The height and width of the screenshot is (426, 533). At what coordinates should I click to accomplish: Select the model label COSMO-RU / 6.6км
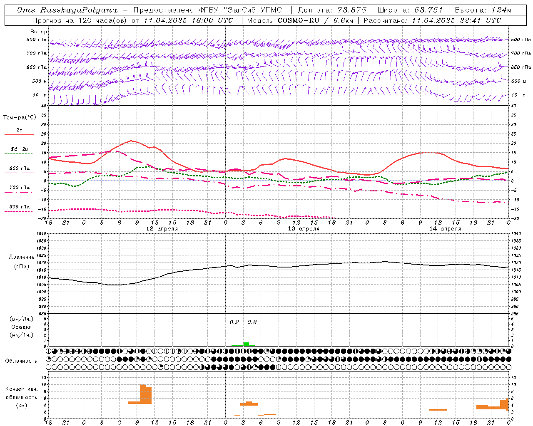[x=316, y=20]
